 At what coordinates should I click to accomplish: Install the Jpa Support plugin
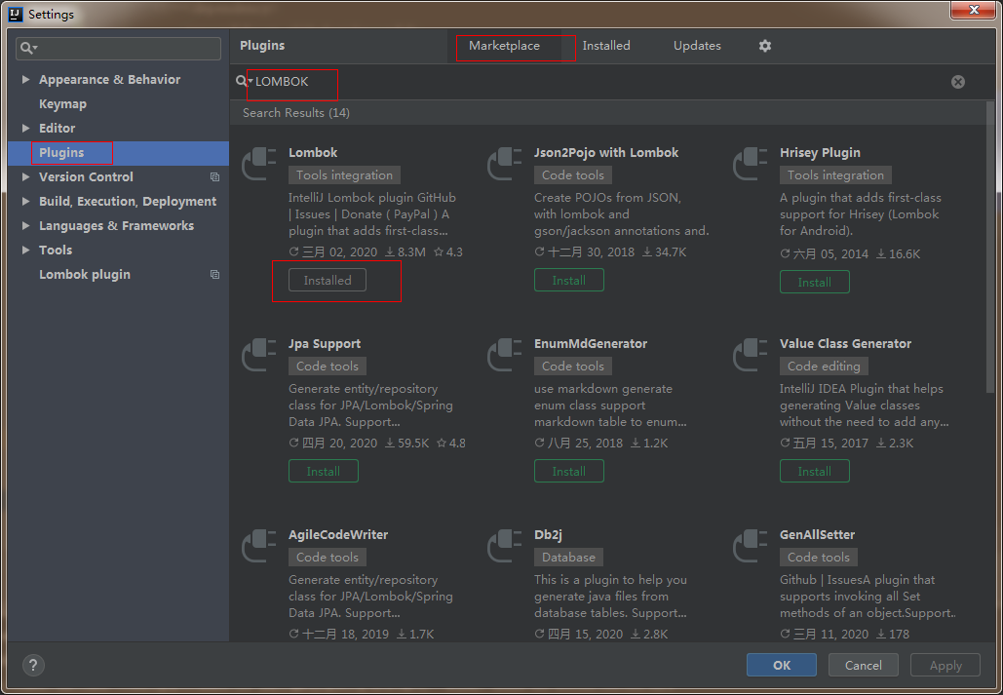click(324, 471)
